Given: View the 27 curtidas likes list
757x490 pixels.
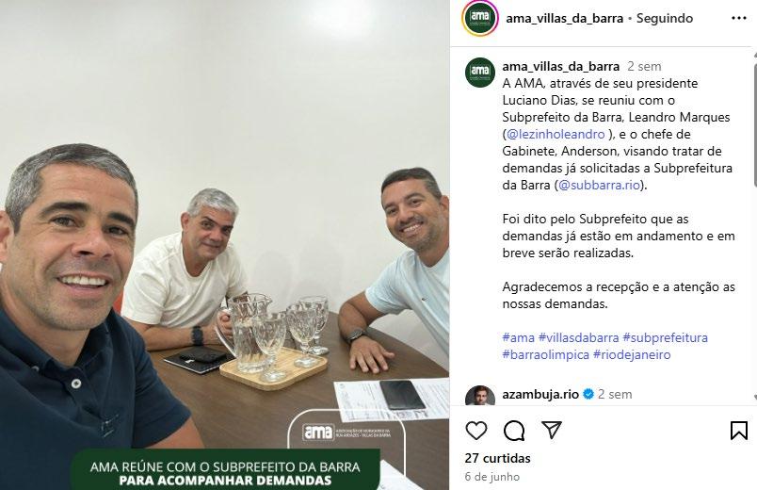Looking at the screenshot, I should coord(497,458).
